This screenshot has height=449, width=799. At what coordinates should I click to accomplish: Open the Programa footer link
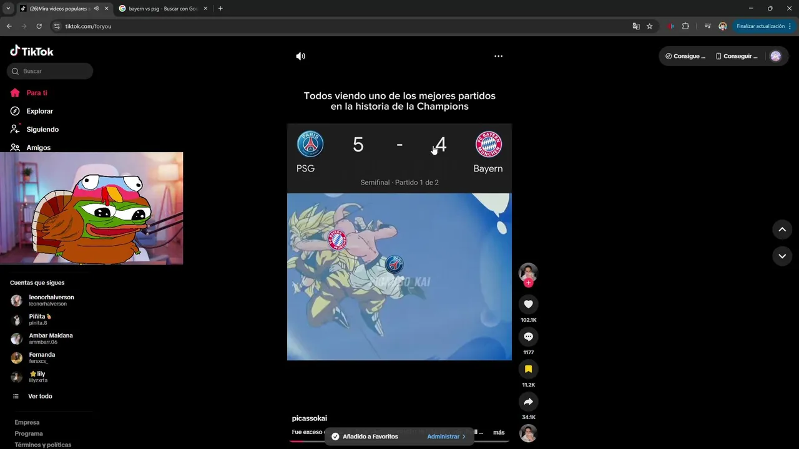[29, 433]
